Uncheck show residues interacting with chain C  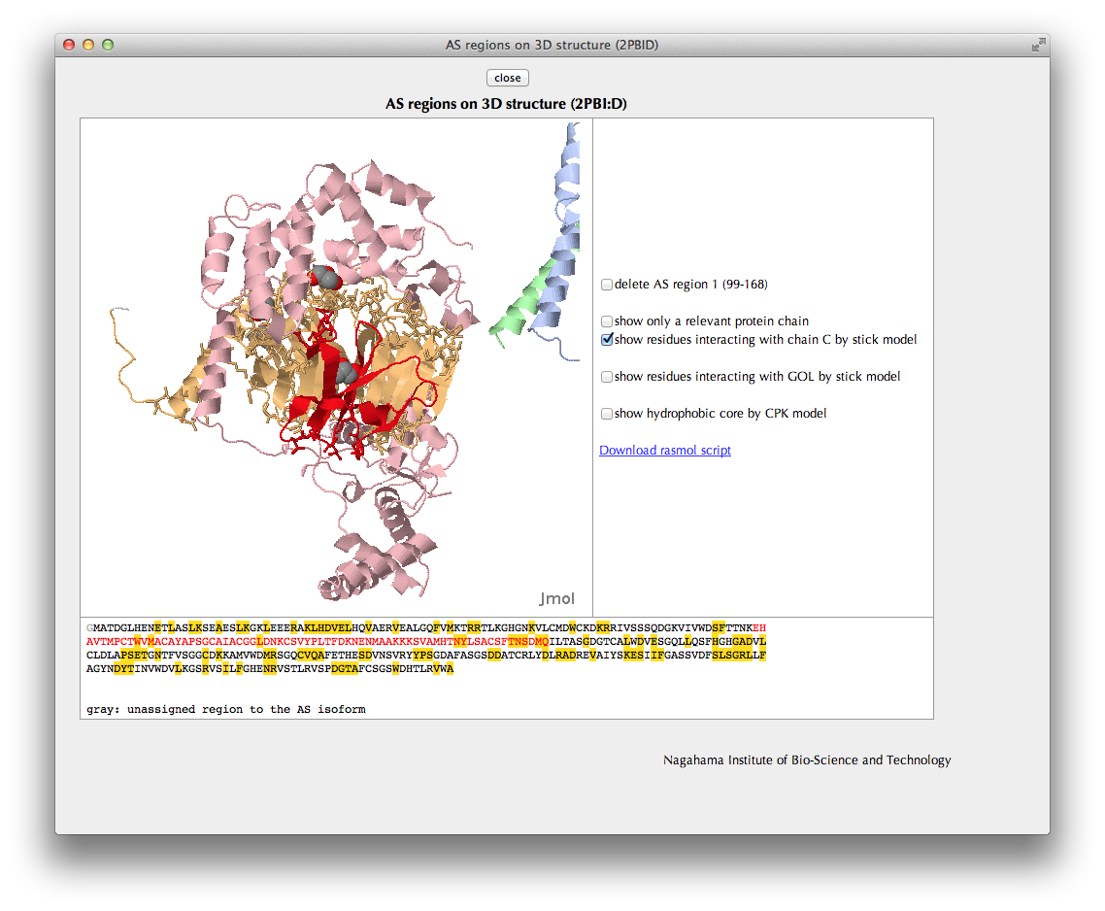click(x=607, y=340)
